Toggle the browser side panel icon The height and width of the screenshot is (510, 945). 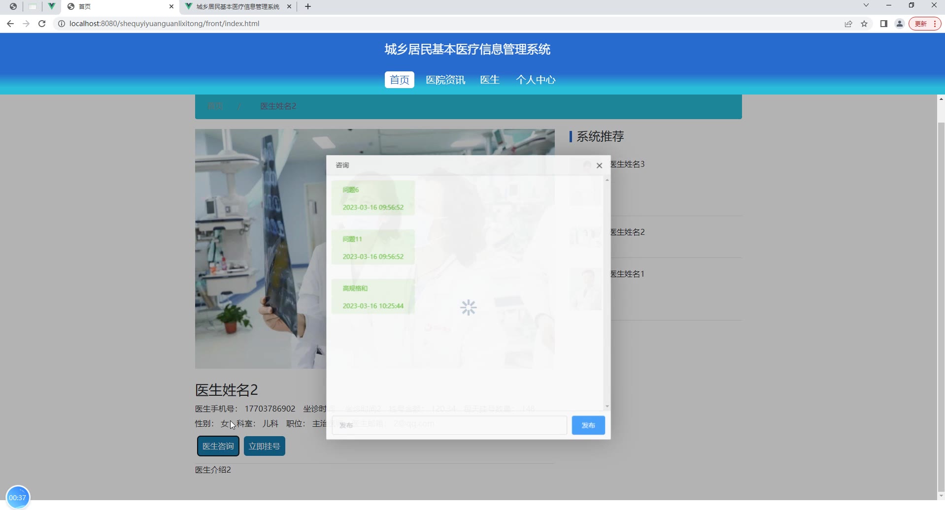click(884, 24)
